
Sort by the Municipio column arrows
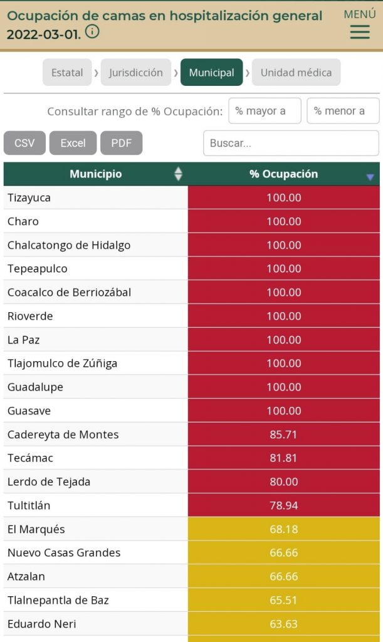[178, 174]
